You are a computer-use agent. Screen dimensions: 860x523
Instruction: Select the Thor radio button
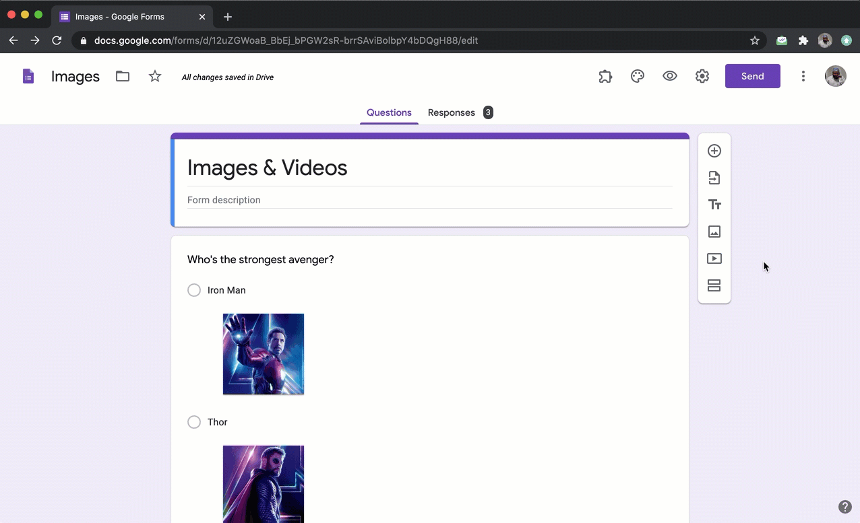pos(194,422)
